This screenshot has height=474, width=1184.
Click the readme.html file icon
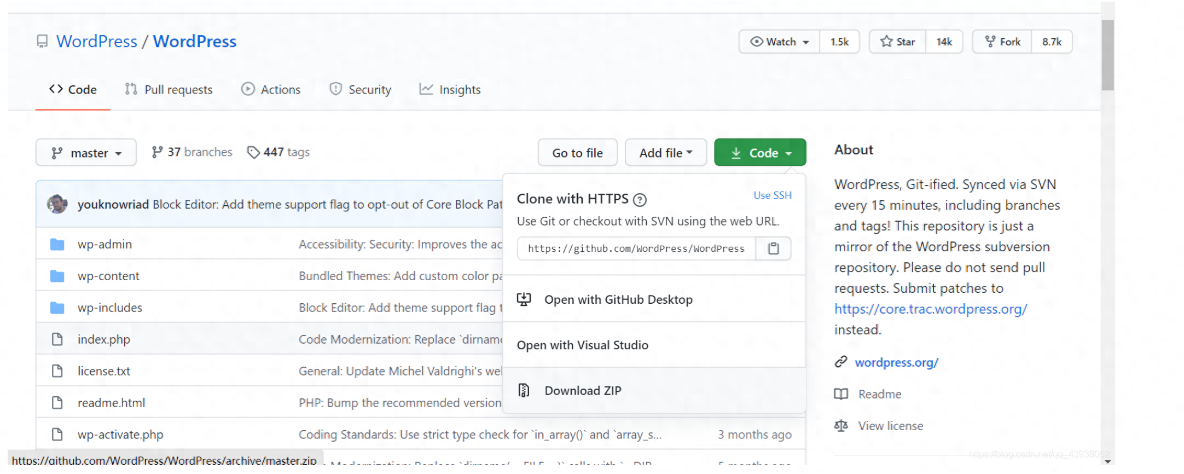click(57, 403)
